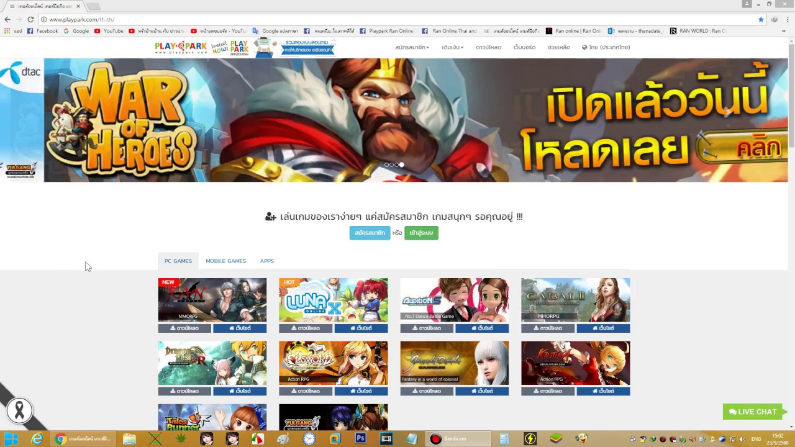Open the Google bookmark
Screen dimensions: 795x447
pyautogui.click(x=76, y=30)
